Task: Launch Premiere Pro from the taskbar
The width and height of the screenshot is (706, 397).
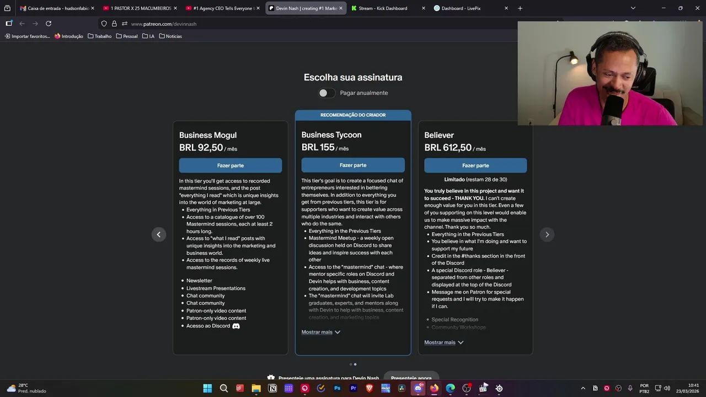Action: point(353,388)
